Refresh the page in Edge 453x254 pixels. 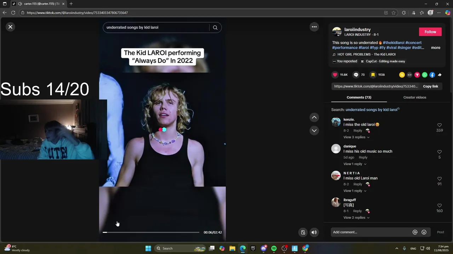tap(13, 13)
